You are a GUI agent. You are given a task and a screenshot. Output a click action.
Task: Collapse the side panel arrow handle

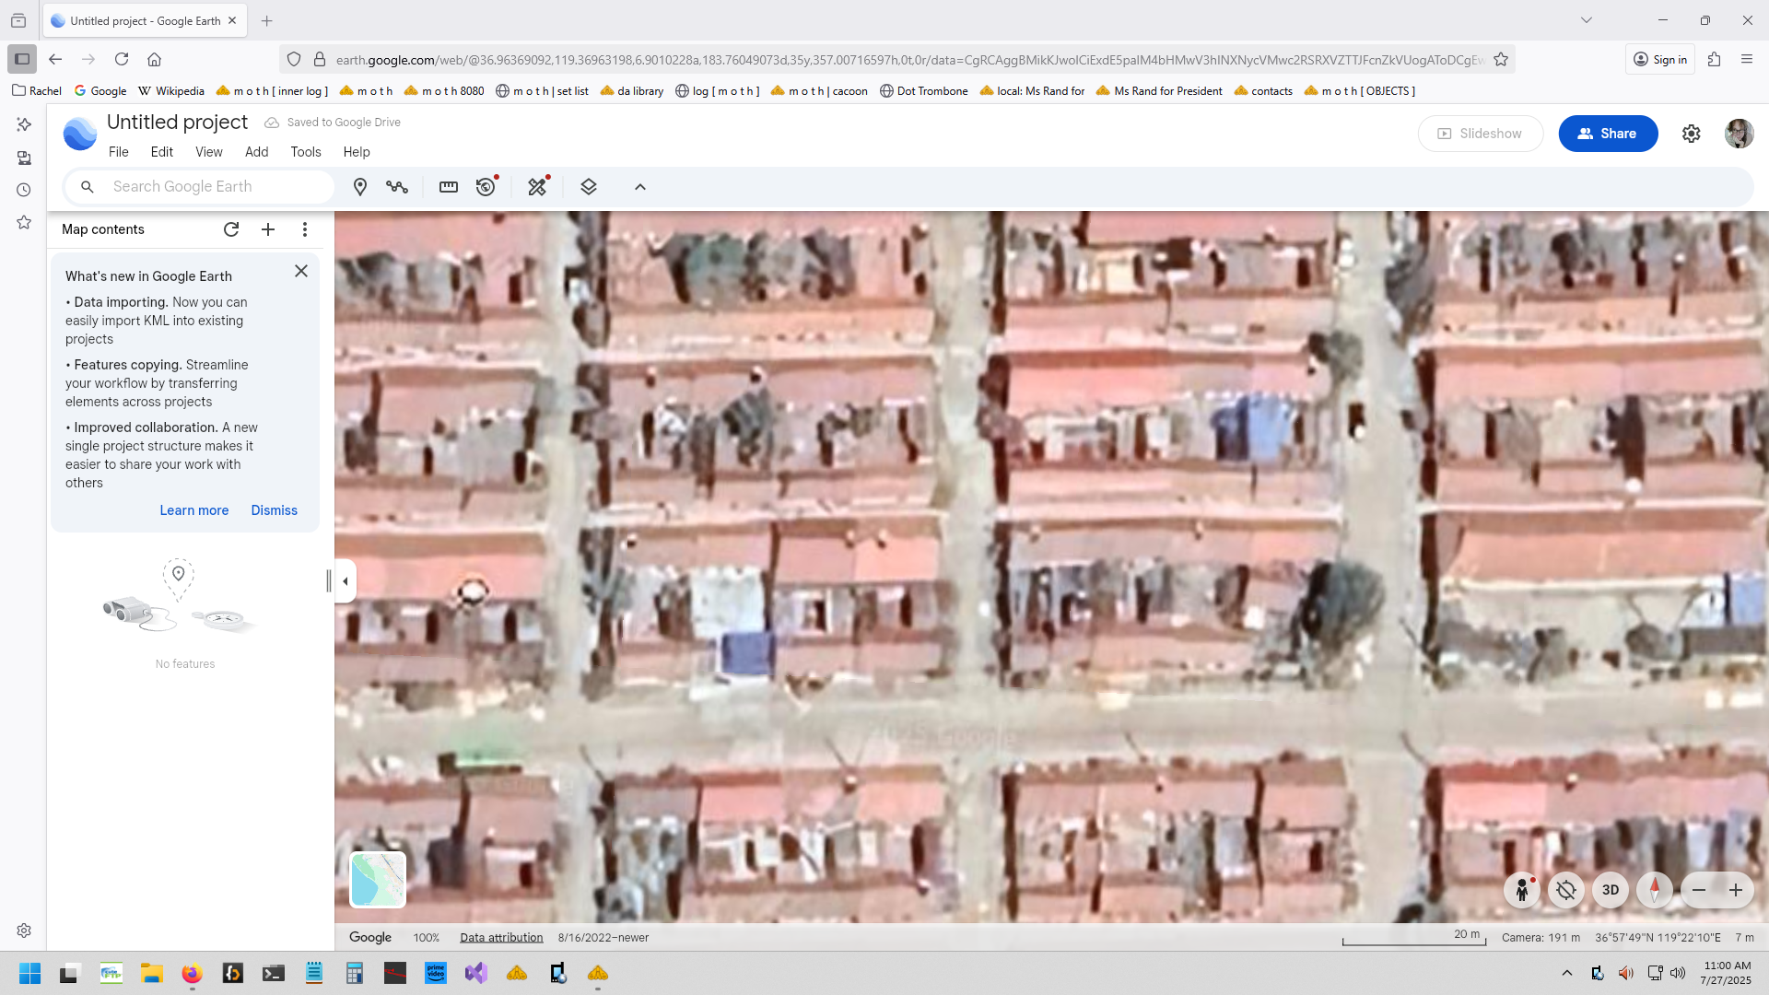pos(346,581)
